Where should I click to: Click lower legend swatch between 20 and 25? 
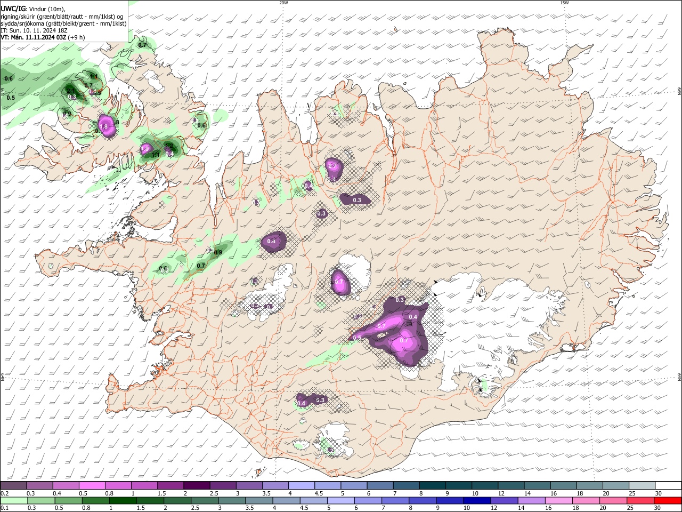click(613, 500)
